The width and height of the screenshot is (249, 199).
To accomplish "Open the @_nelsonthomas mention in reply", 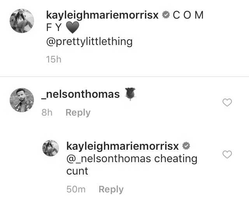I will tap(109, 159).
